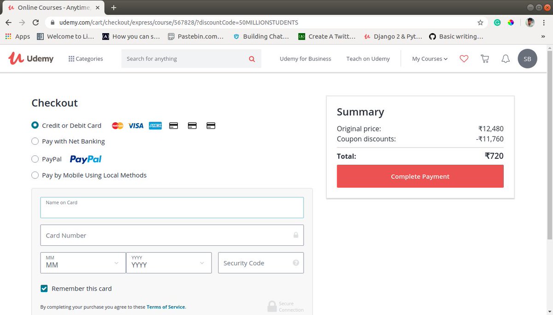Focus the Card Number field
The height and width of the screenshot is (315, 553).
tap(172, 235)
